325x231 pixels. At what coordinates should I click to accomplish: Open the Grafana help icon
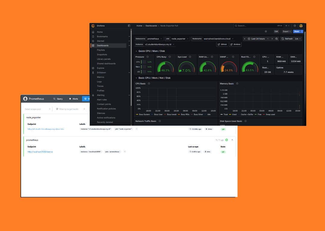pos(295,26)
